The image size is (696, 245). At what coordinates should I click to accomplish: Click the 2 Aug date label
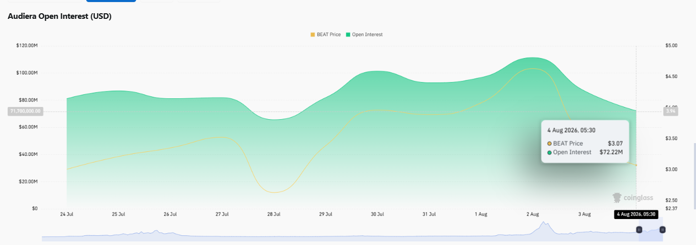click(533, 214)
